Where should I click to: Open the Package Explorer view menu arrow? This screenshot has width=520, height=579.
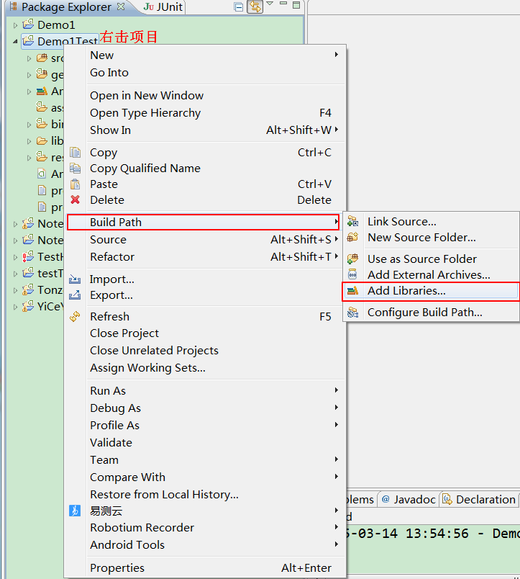[270, 6]
